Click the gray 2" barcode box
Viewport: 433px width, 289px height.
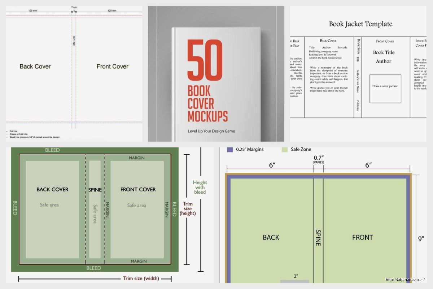(295, 281)
